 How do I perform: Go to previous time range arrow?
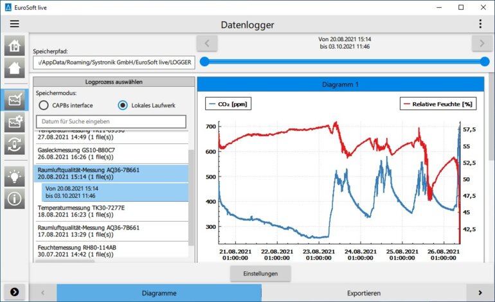pos(207,43)
